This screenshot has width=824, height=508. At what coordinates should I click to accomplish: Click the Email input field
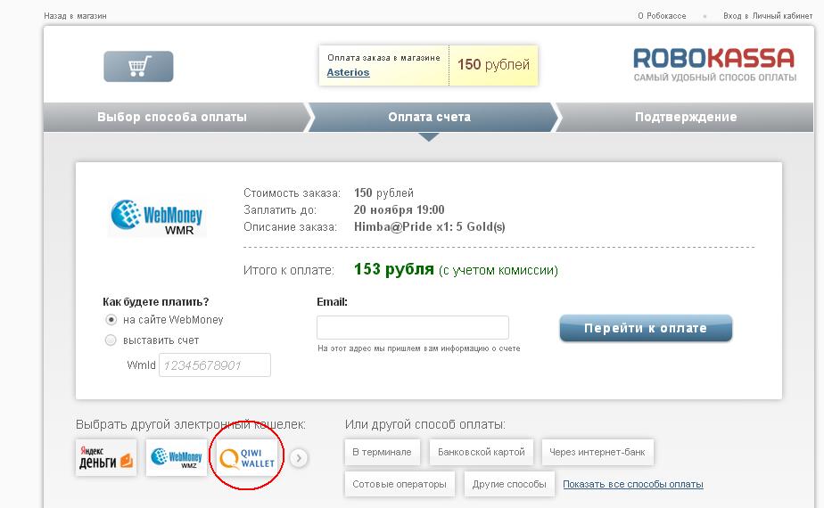pyautogui.click(x=413, y=328)
